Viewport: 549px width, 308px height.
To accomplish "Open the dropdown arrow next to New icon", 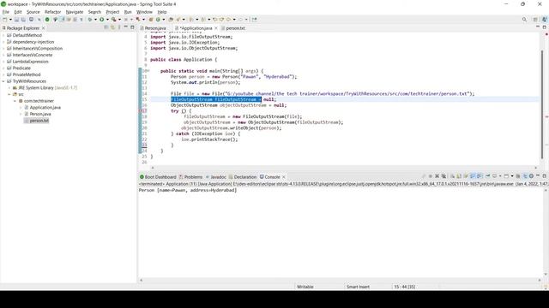I will pos(10,20).
